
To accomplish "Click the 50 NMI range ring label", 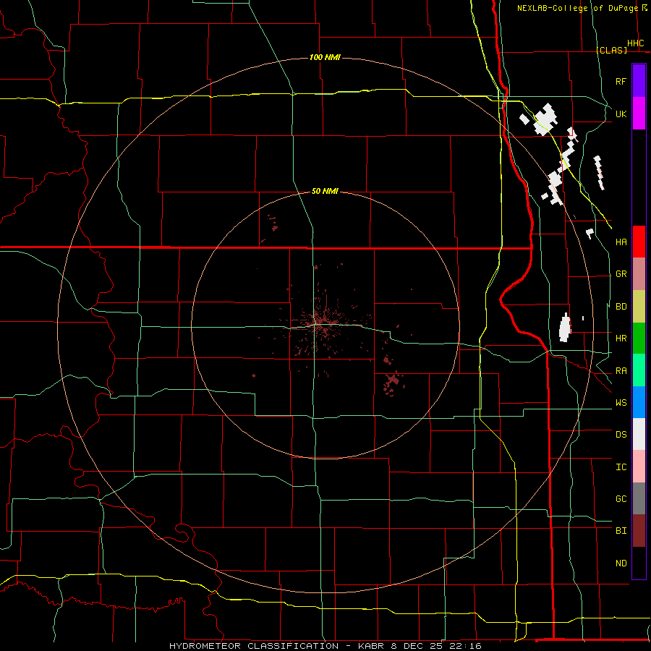I will pyautogui.click(x=325, y=191).
